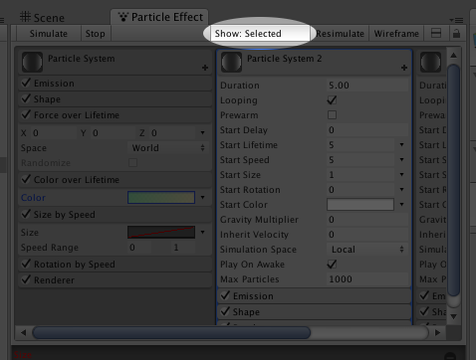This screenshot has height=360, width=476.
Task: Click the Start Lifetime value field
Action: pyautogui.click(x=360, y=145)
